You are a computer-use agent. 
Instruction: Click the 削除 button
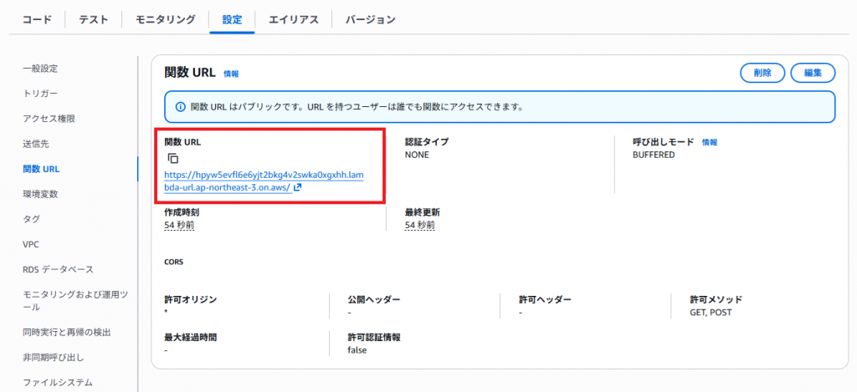pos(762,73)
